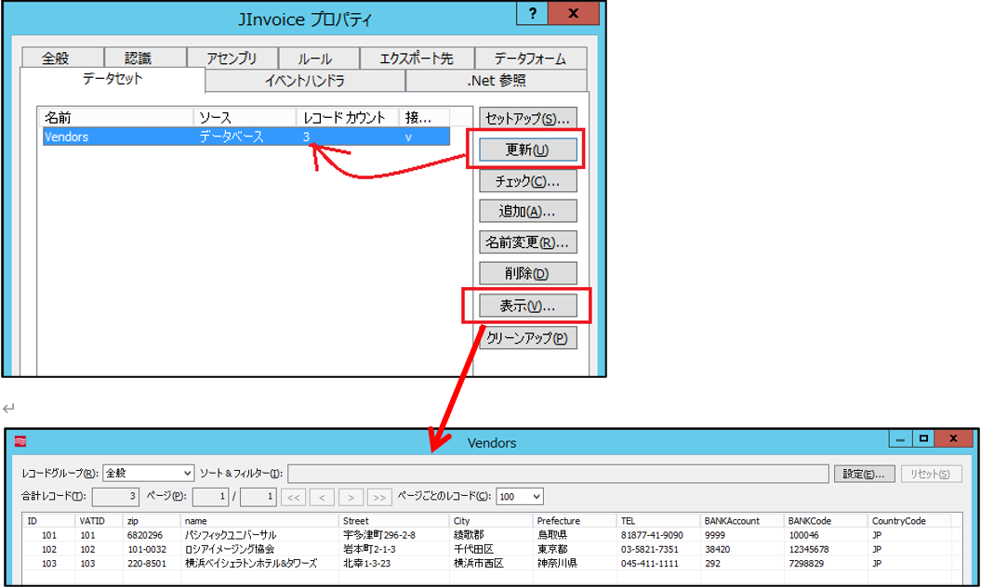Click the ID column header
Screen dimensions: 981x587
pyautogui.click(x=48, y=521)
